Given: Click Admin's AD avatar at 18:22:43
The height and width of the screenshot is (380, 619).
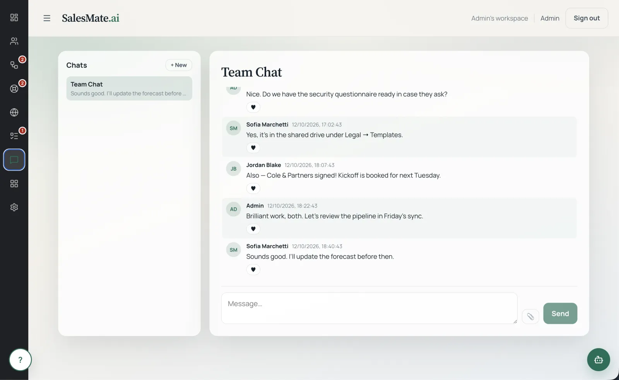Looking at the screenshot, I should point(233,209).
